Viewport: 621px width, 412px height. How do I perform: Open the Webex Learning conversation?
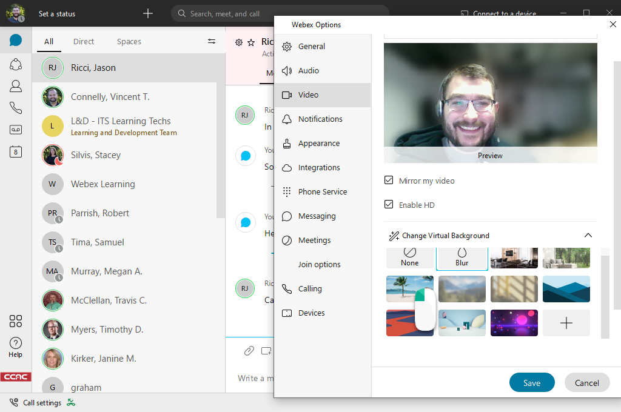click(124, 184)
